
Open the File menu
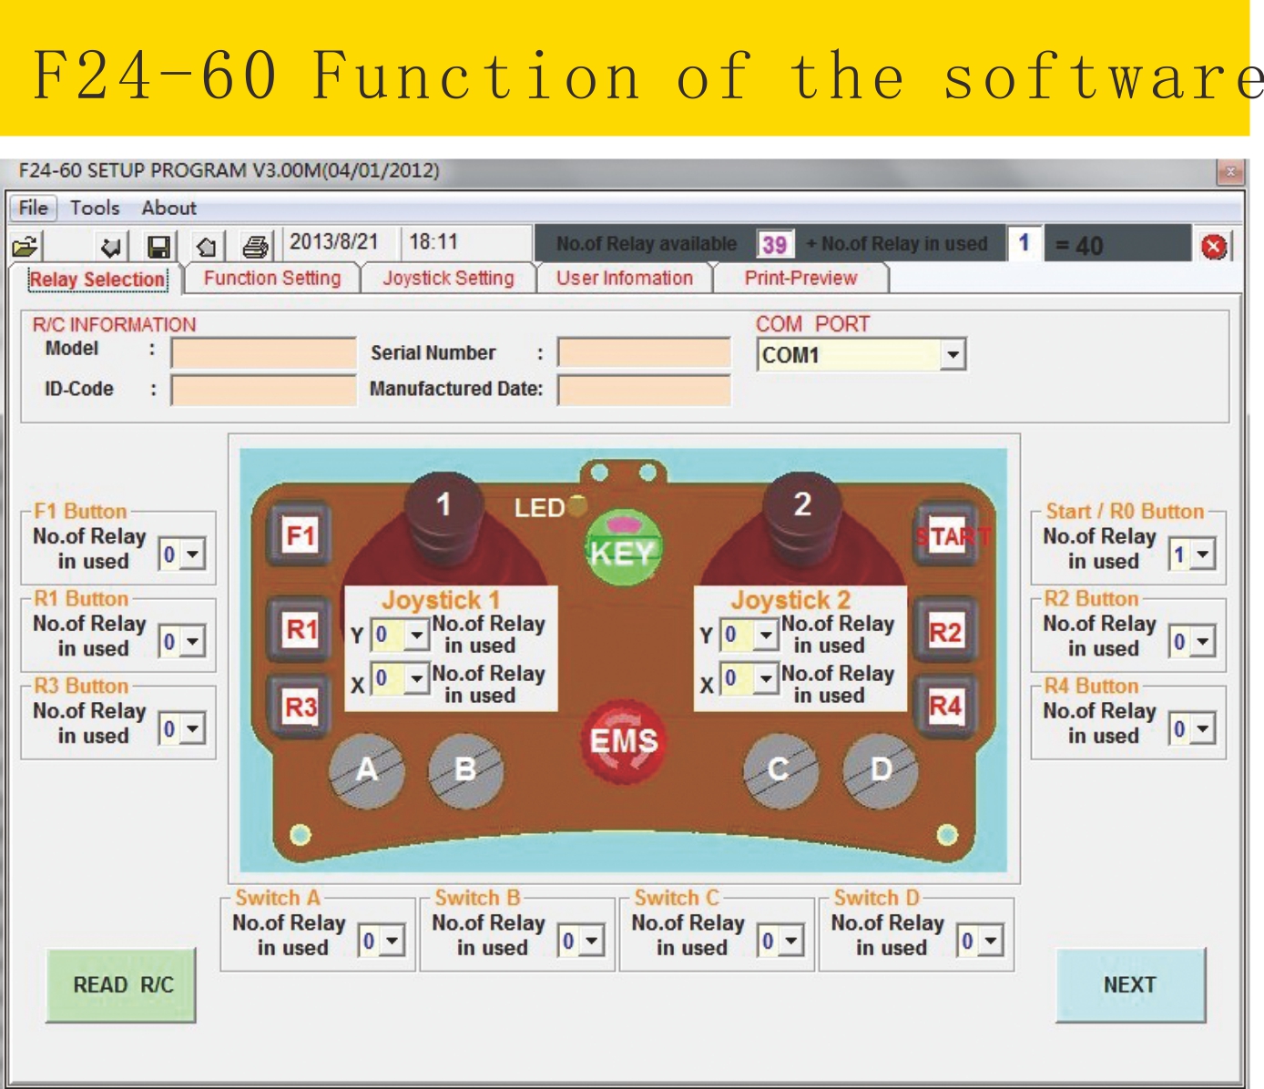(x=34, y=208)
